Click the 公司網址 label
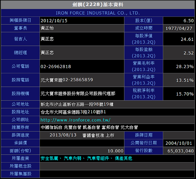 tap(21, 120)
